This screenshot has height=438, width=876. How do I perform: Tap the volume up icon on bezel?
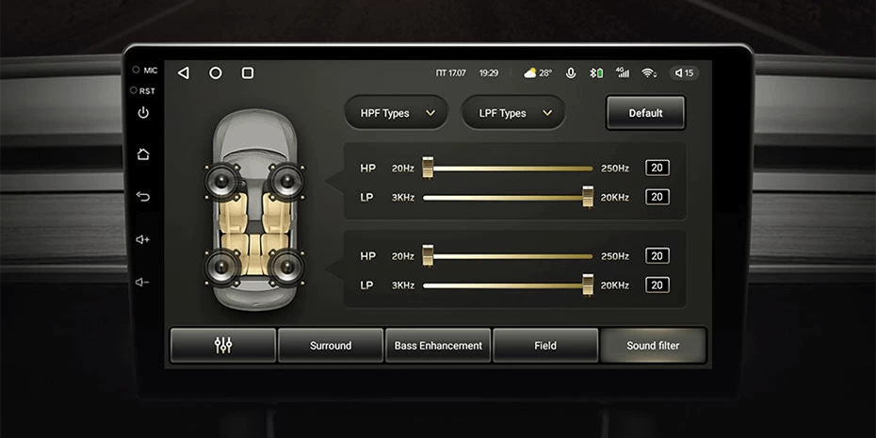click(143, 239)
